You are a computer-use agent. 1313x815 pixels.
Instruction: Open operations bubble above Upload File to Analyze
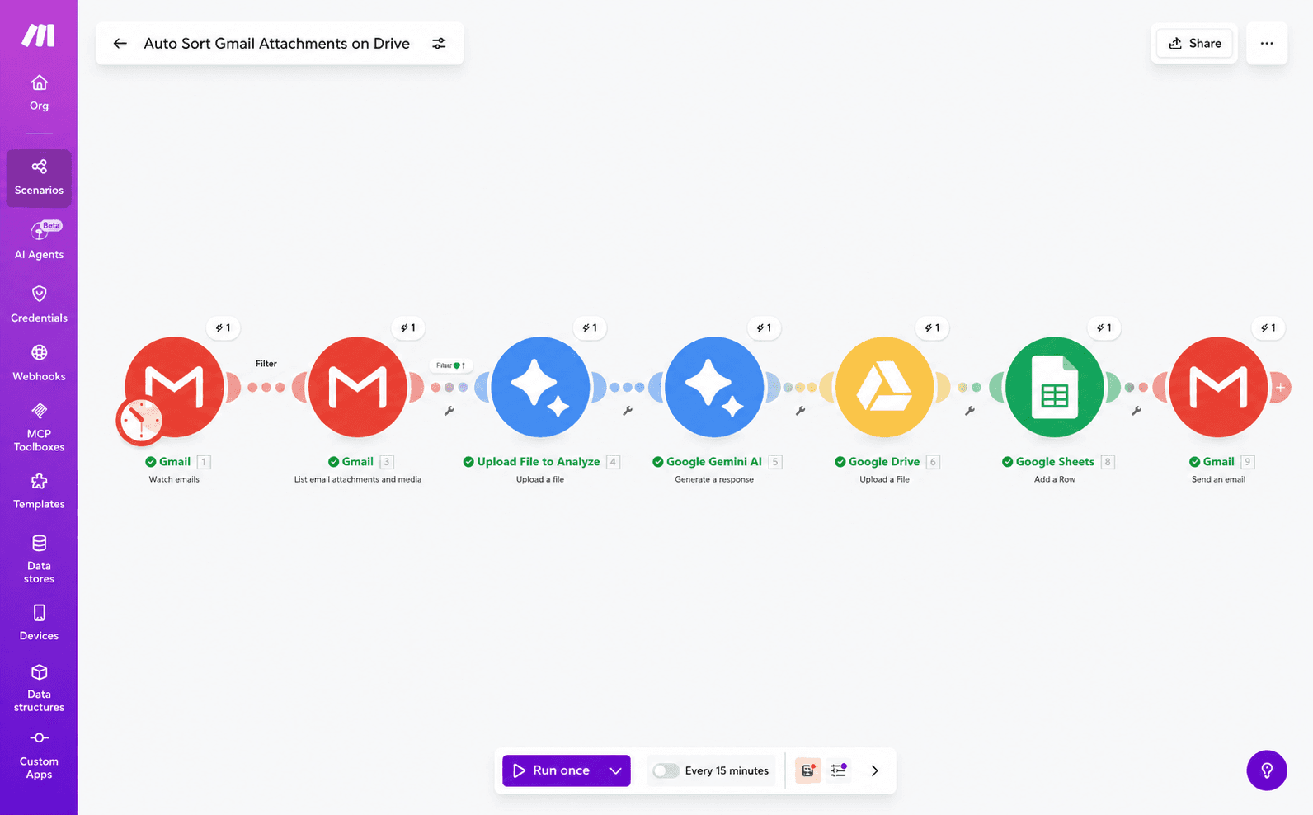coord(590,327)
